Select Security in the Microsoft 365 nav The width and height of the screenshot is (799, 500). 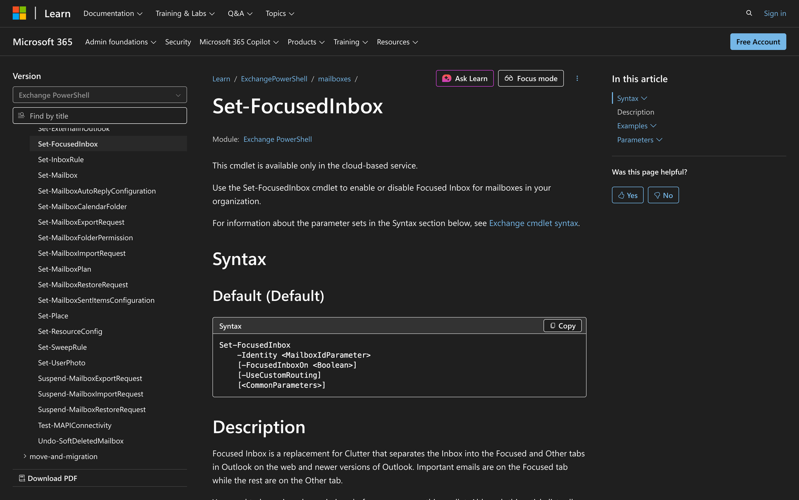coord(178,42)
